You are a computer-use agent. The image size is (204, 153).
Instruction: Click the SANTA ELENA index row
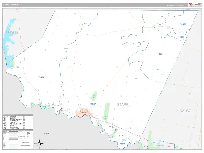click(18, 128)
